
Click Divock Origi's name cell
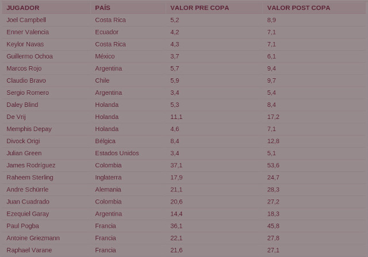click(23, 141)
